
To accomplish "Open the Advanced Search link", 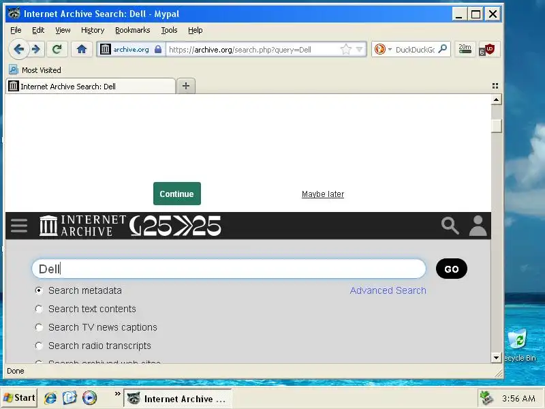I will coord(388,290).
